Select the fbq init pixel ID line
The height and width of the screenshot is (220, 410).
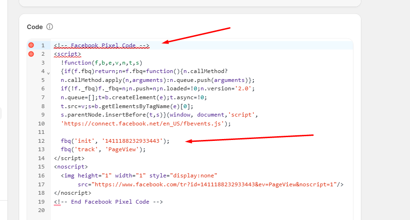pyautogui.click(x=115, y=140)
